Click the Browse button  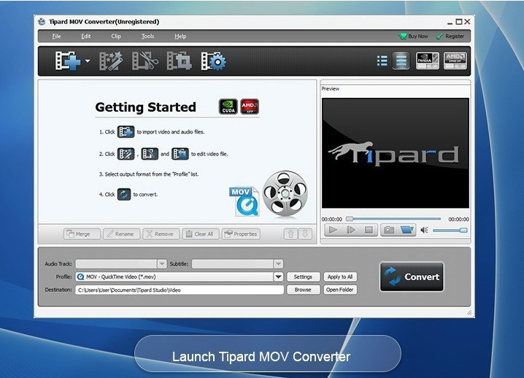(x=303, y=290)
